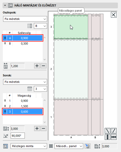
Task: Select the narrow panel at B1 in preview
Action: (96, 117)
